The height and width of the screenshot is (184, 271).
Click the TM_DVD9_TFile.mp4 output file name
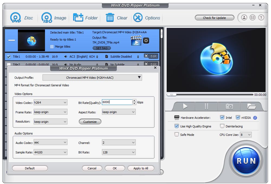[x=106, y=42]
